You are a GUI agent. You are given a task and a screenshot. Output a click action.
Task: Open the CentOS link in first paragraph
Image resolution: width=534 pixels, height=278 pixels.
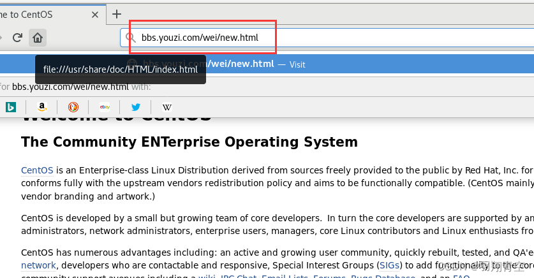(37, 170)
